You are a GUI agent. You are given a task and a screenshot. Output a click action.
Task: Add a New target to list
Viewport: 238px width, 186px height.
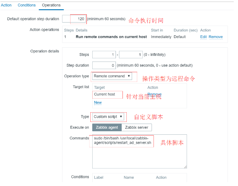tap(98, 103)
